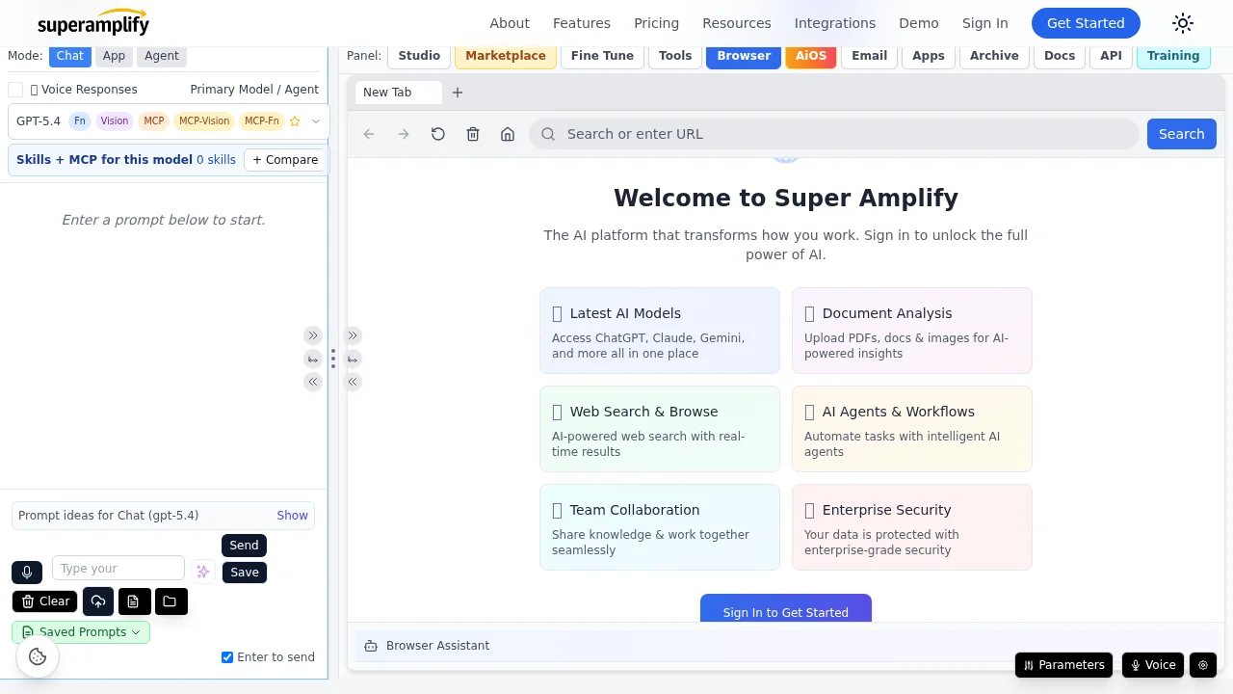This screenshot has width=1233, height=694.
Task: Click the Sign In to Get Started button
Action: click(785, 612)
